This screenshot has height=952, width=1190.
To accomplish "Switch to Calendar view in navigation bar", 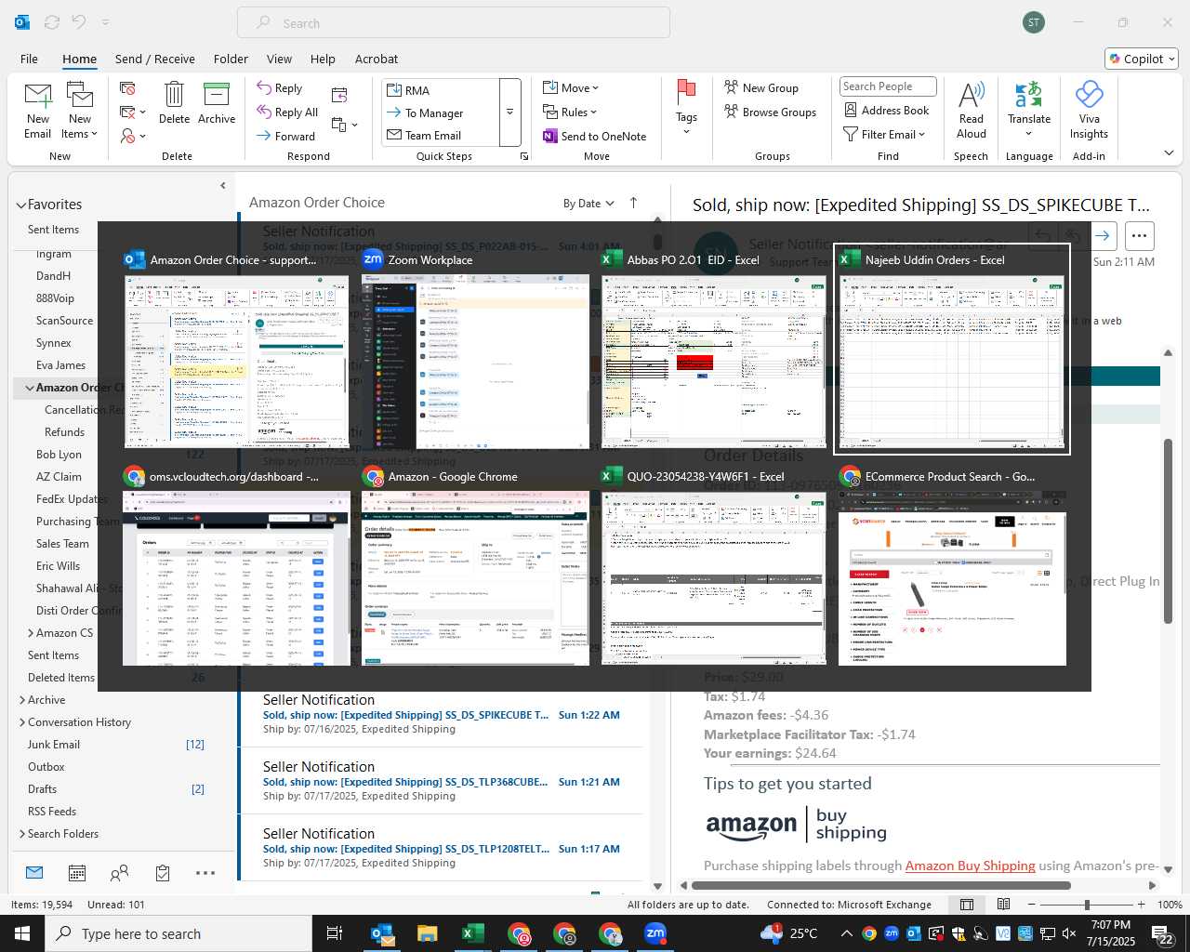I will 77,873.
